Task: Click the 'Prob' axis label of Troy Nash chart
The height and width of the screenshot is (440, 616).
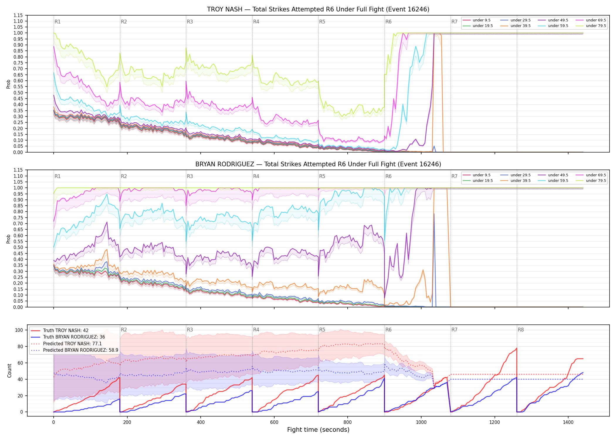Action: click(8, 84)
